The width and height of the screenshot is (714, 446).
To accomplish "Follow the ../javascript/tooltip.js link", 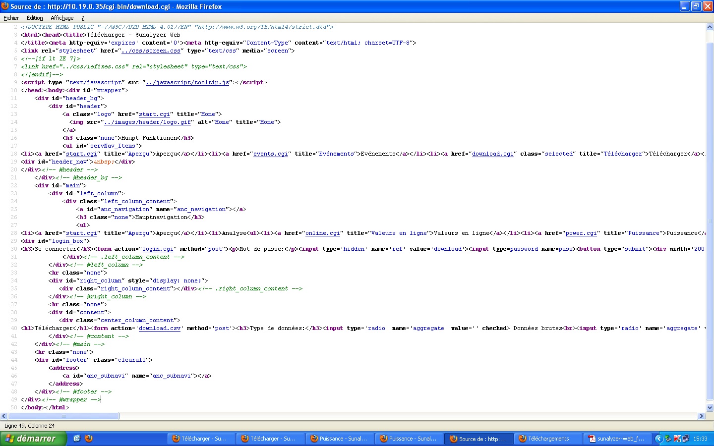I will 187,82.
